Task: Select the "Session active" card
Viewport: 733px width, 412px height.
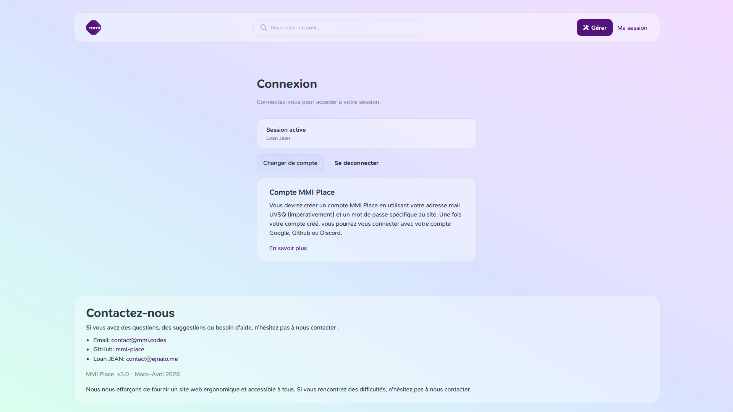Action: click(366, 133)
